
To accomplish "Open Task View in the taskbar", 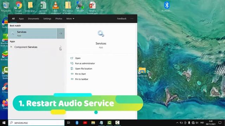I will coord(69,123).
